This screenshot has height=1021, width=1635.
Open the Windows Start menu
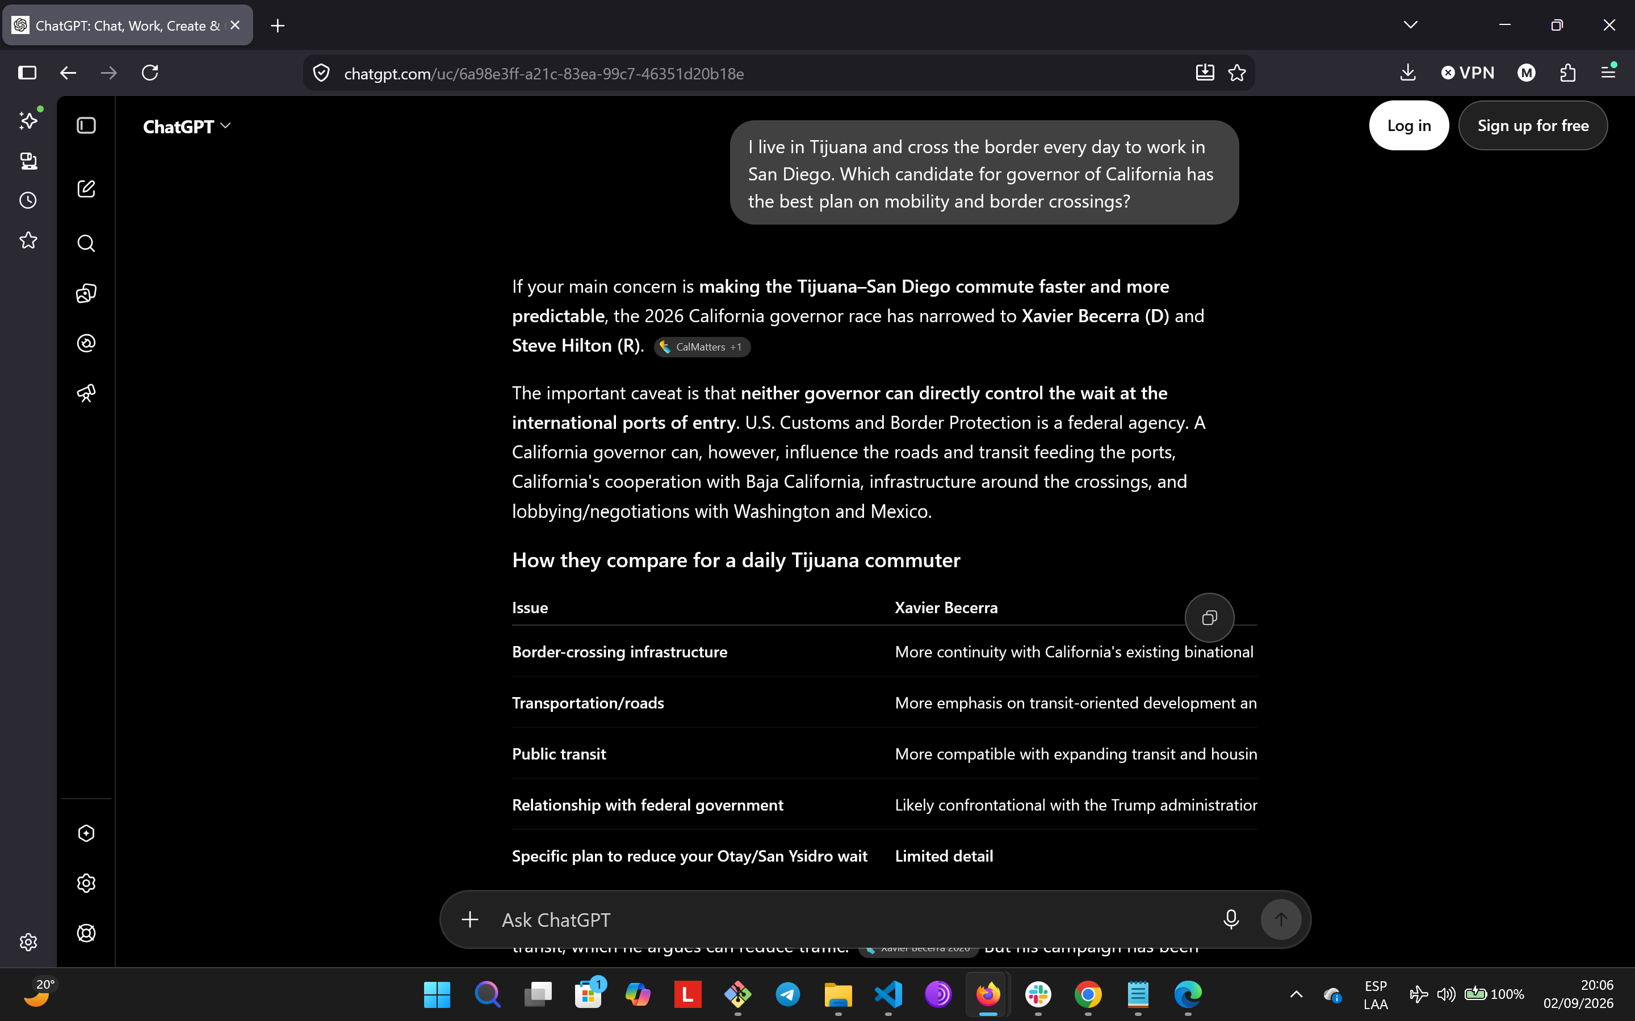click(437, 995)
